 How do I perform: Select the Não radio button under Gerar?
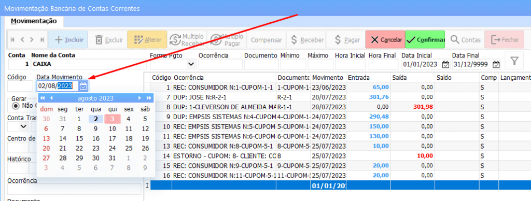[16, 106]
